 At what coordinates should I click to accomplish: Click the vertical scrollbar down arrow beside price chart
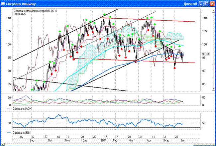point(214,89)
